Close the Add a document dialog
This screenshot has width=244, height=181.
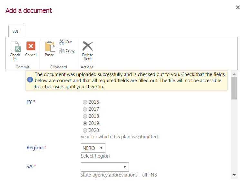[x=238, y=7]
